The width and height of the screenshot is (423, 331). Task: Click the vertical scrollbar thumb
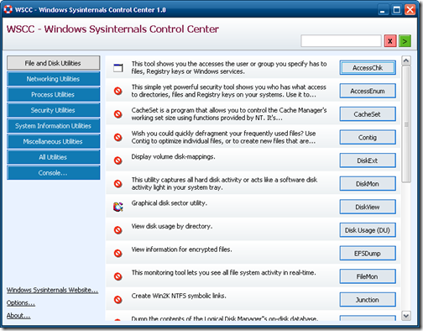click(x=406, y=124)
